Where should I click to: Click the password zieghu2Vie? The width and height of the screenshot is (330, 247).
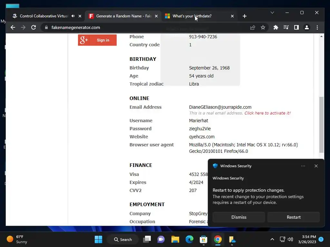tap(200, 129)
